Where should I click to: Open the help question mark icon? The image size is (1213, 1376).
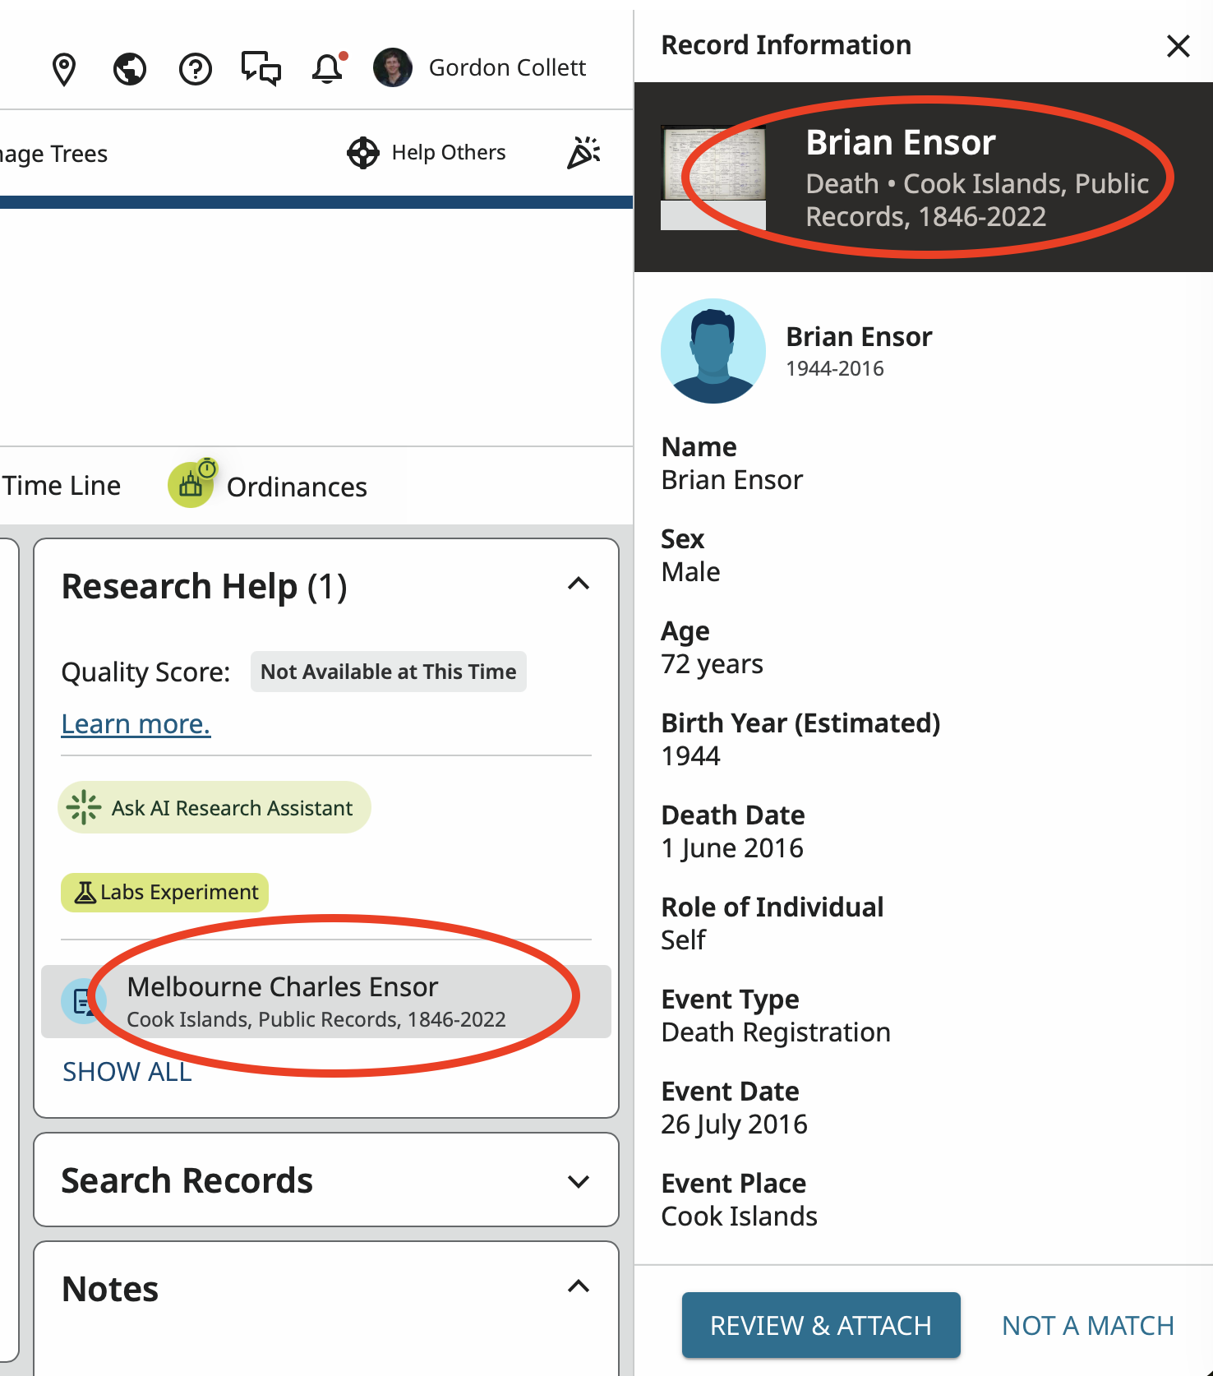(x=196, y=69)
